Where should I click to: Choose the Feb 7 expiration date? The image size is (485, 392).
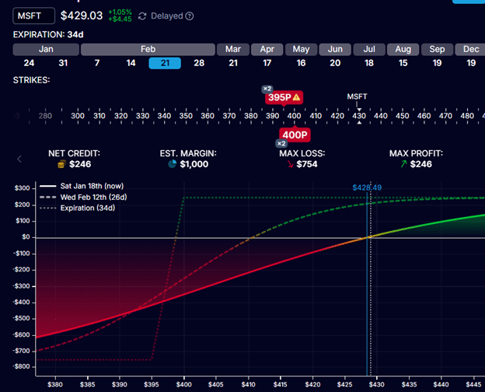point(97,63)
